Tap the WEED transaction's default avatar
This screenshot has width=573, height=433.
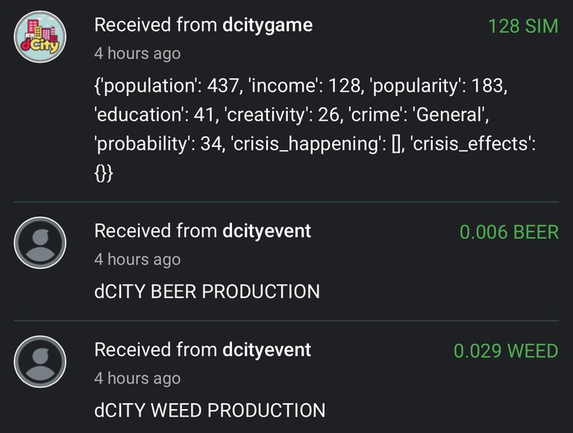[40, 361]
